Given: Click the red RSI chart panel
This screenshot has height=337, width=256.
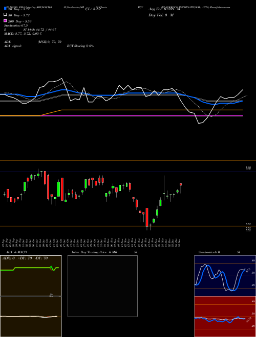Looking at the screenshot, I should [x=225, y=317].
